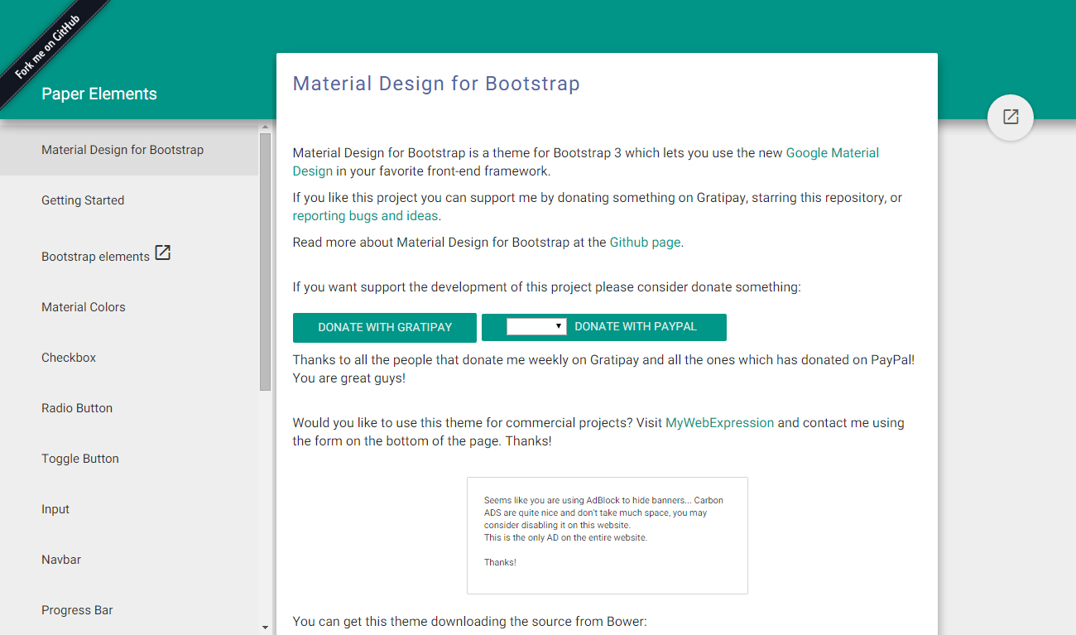Click the Material Design for Bootstrap heading

[436, 84]
